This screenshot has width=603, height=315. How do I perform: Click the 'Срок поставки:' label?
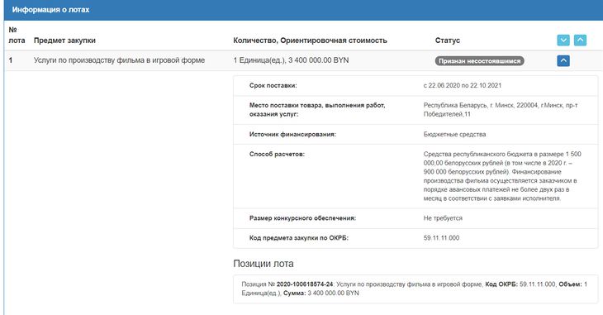click(x=273, y=85)
